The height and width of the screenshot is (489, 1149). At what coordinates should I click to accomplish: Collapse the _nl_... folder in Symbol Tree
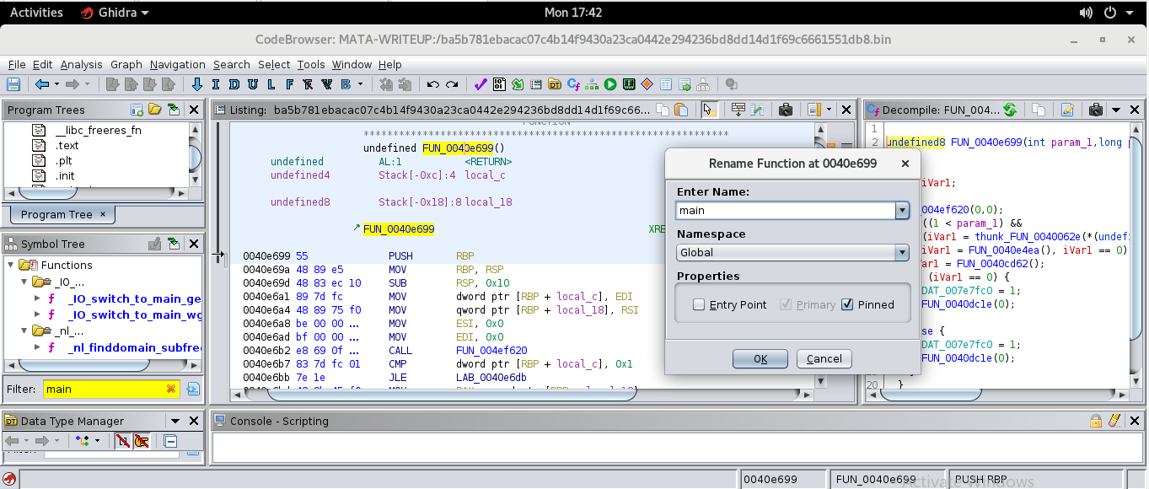[x=24, y=331]
